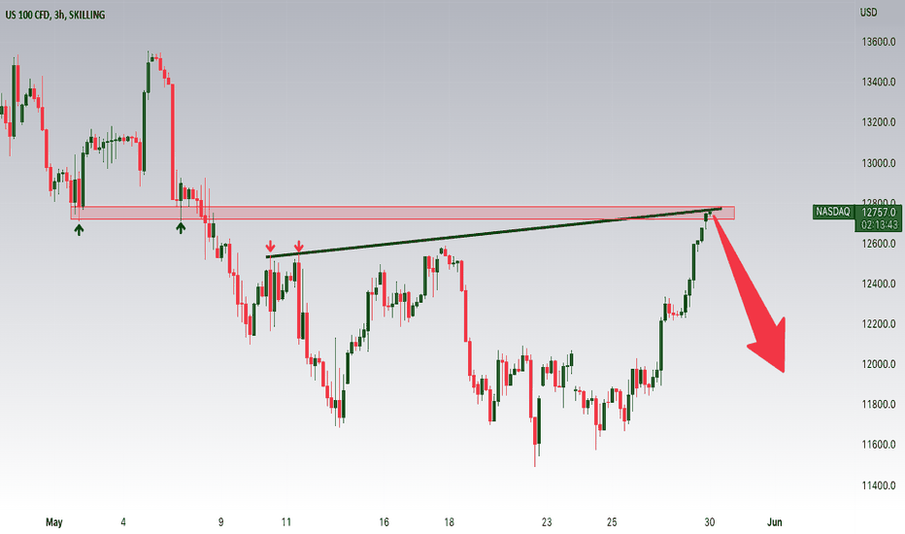
Task: Click the date label 9 on the time axis
Action: tap(221, 522)
